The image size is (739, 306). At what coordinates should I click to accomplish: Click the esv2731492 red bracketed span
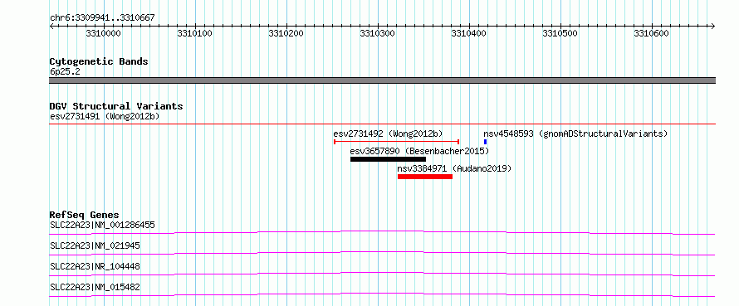(x=396, y=141)
